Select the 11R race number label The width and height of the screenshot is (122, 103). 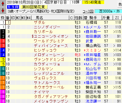tap(13, 7)
